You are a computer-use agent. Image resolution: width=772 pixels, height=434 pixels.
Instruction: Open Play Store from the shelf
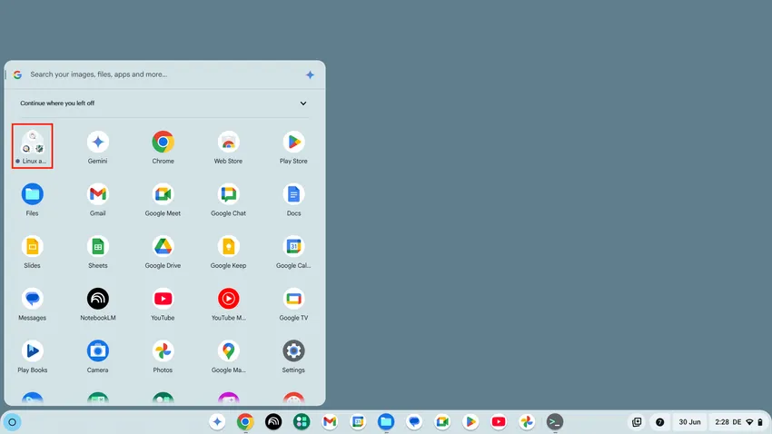470,421
